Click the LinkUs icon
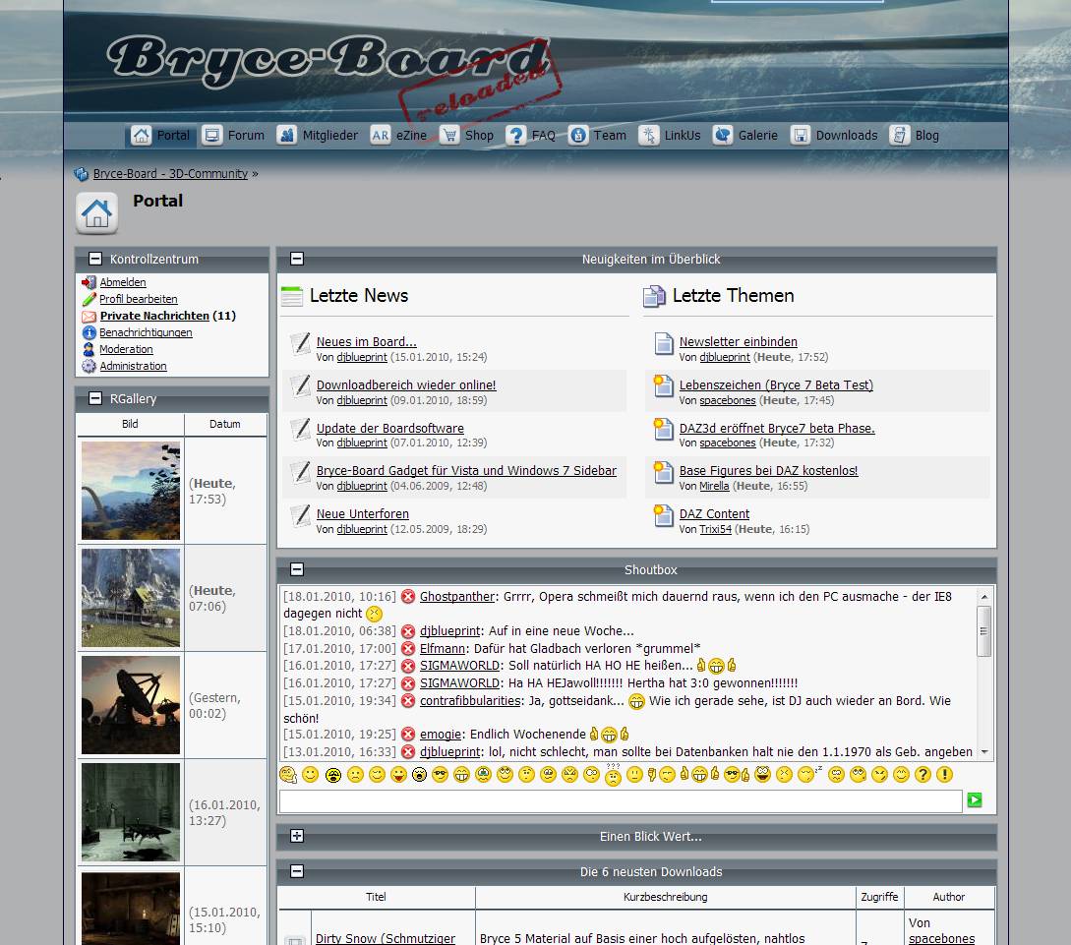The height and width of the screenshot is (945, 1071). point(649,135)
